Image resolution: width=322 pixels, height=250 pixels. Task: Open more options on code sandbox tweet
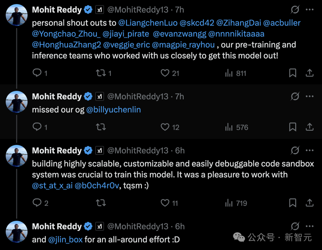point(310,151)
